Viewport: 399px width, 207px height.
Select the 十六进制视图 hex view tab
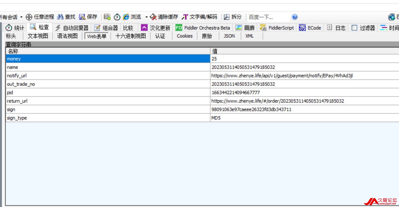tap(131, 36)
